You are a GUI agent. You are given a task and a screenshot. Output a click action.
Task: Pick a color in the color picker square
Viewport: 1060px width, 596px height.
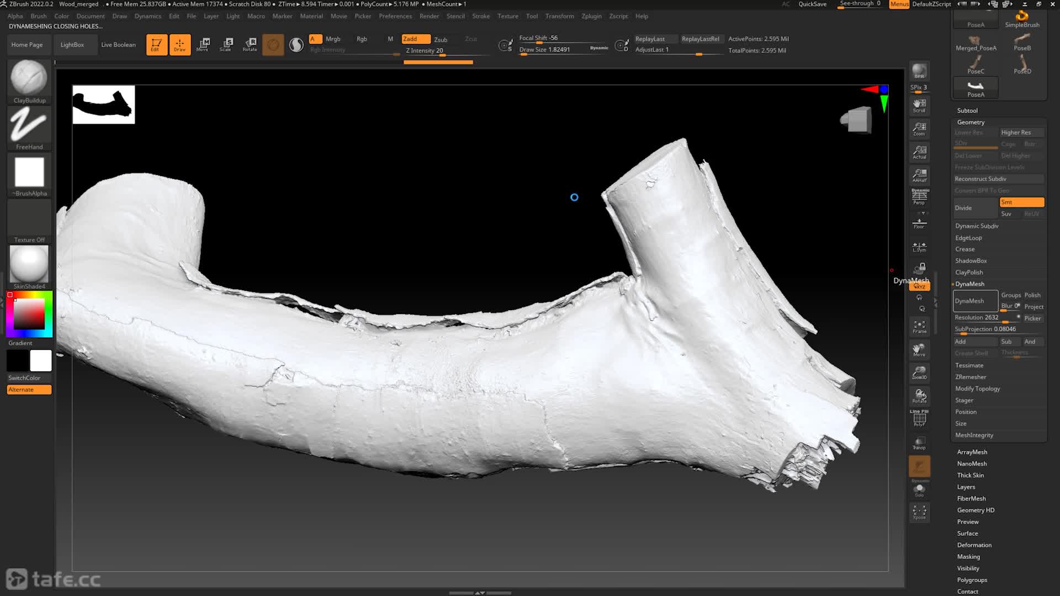[29, 315]
